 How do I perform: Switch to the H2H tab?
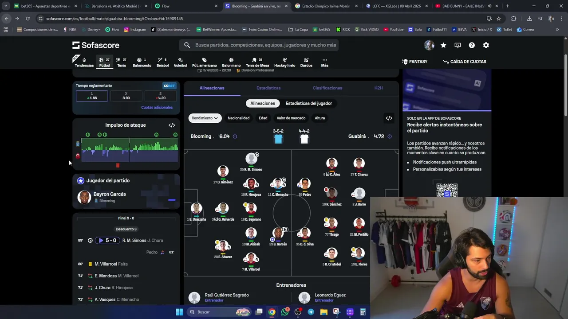(379, 88)
